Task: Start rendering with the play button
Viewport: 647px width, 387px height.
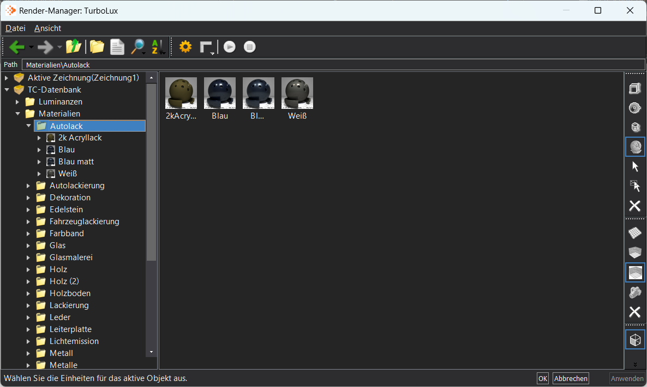Action: tap(230, 46)
